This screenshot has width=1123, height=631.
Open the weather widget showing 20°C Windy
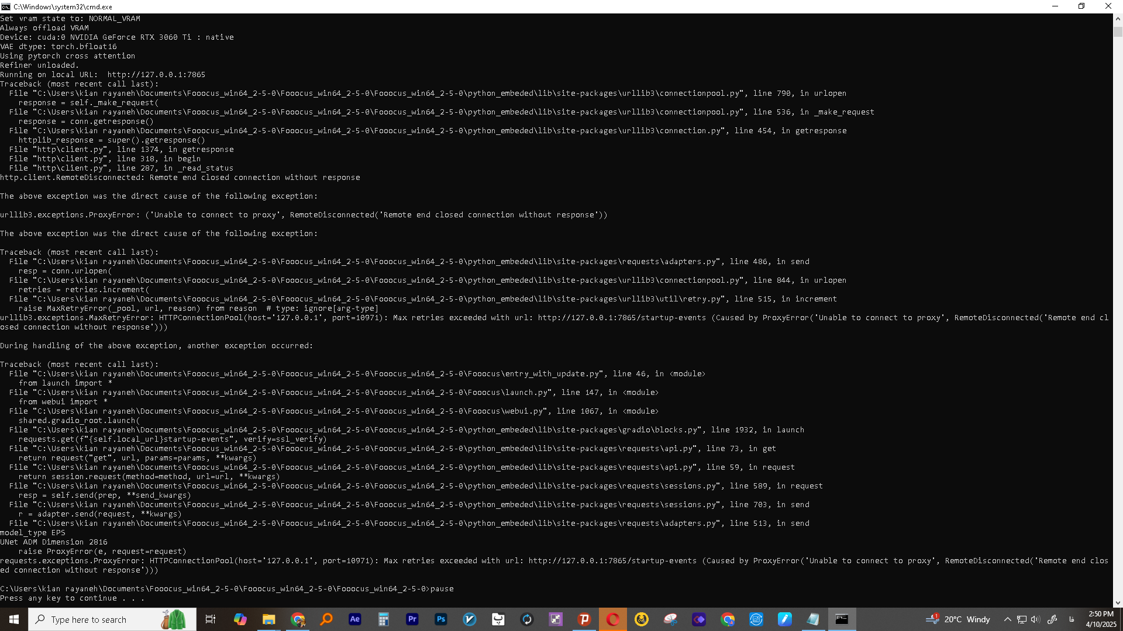pos(958,619)
